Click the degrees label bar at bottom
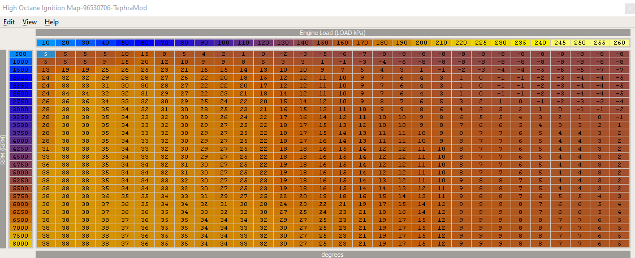Screen dimensions: 635x258 pyautogui.click(x=332, y=255)
